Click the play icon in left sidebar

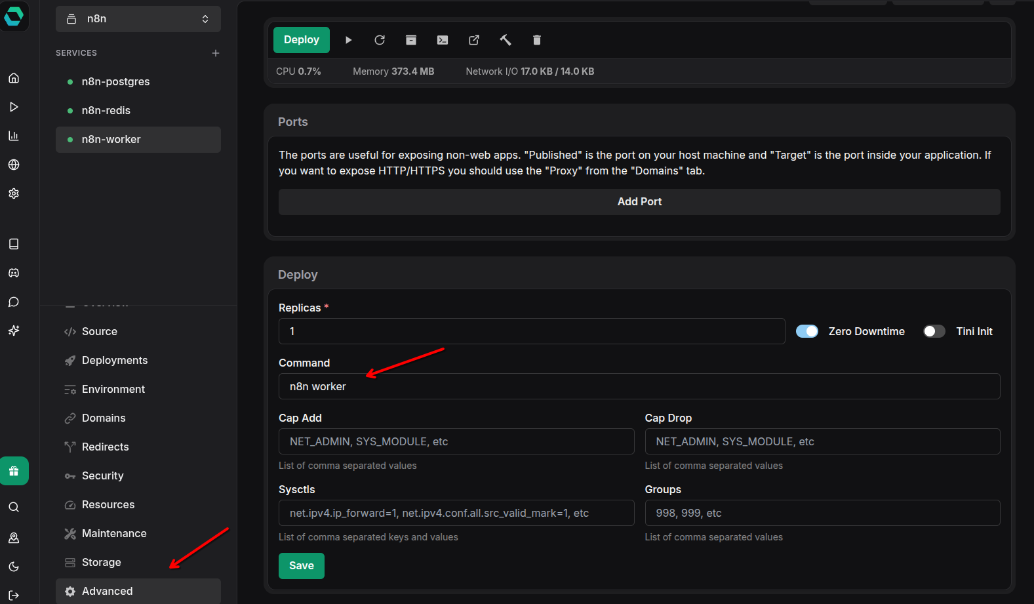(14, 107)
